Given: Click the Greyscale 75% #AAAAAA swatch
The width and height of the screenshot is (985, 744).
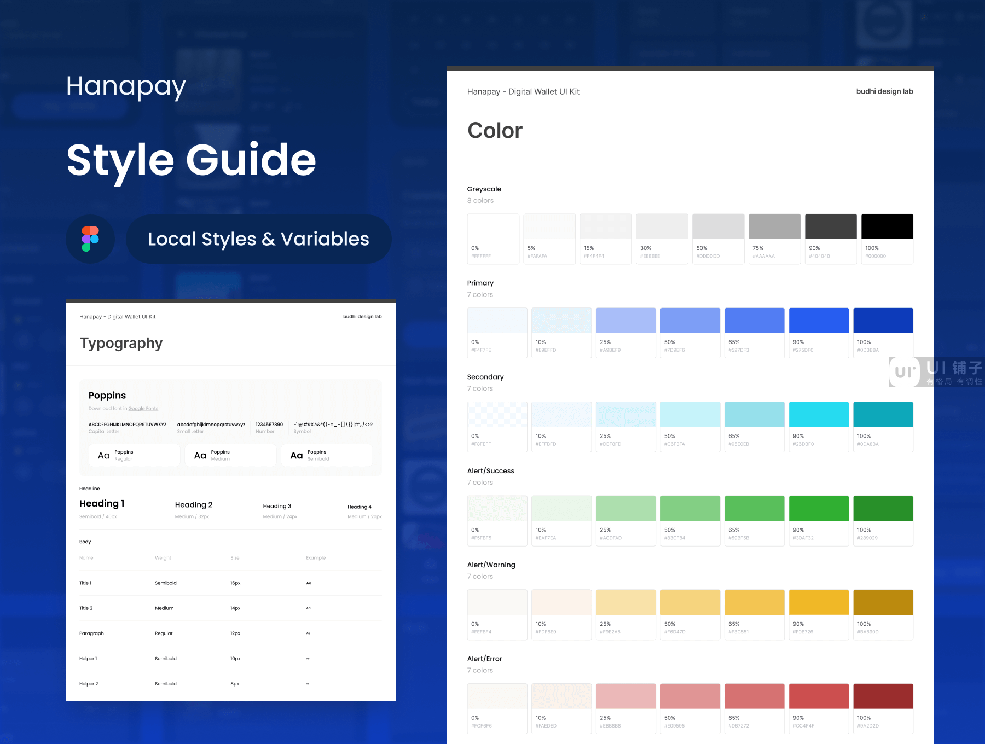Looking at the screenshot, I should coord(775,239).
